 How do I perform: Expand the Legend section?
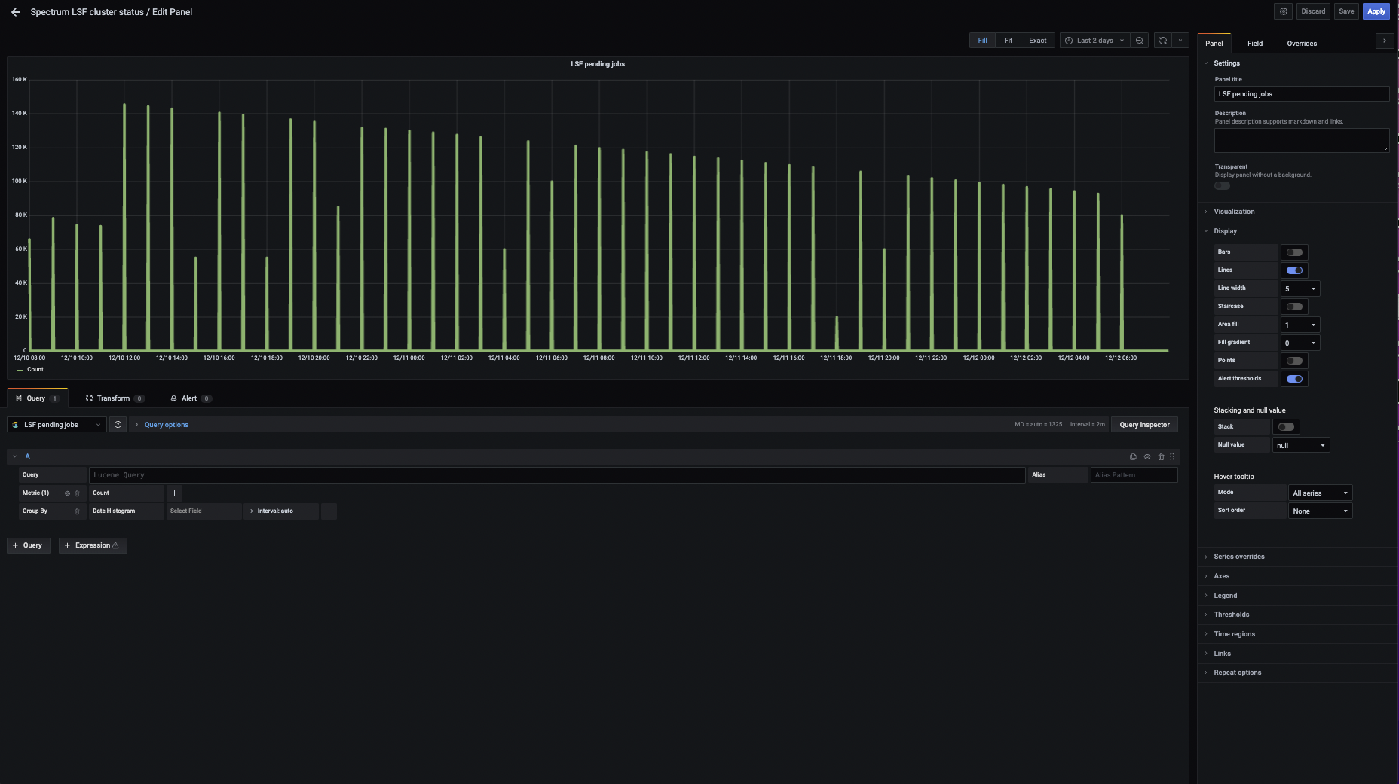1225,596
